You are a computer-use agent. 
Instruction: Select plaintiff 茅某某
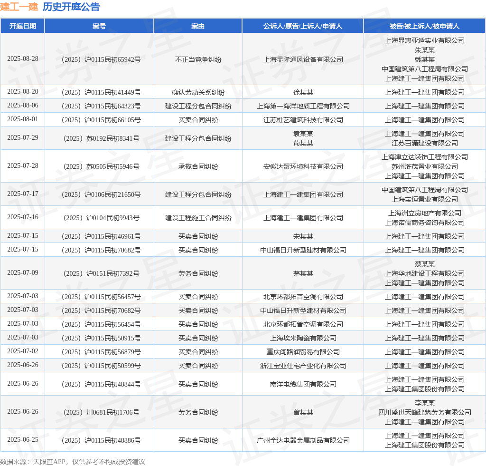(x=303, y=273)
